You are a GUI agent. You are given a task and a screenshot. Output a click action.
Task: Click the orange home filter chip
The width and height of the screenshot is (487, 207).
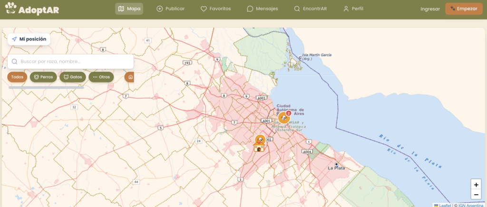tap(129, 77)
